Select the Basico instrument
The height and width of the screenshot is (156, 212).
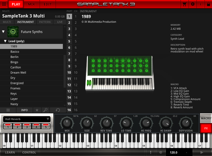[x=31, y=52]
